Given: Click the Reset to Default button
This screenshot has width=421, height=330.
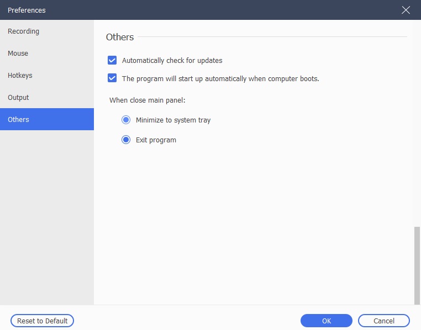Looking at the screenshot, I should [x=42, y=321].
